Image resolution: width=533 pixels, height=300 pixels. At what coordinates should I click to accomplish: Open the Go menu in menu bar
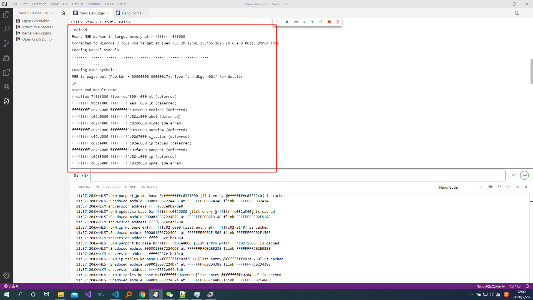pyautogui.click(x=65, y=4)
